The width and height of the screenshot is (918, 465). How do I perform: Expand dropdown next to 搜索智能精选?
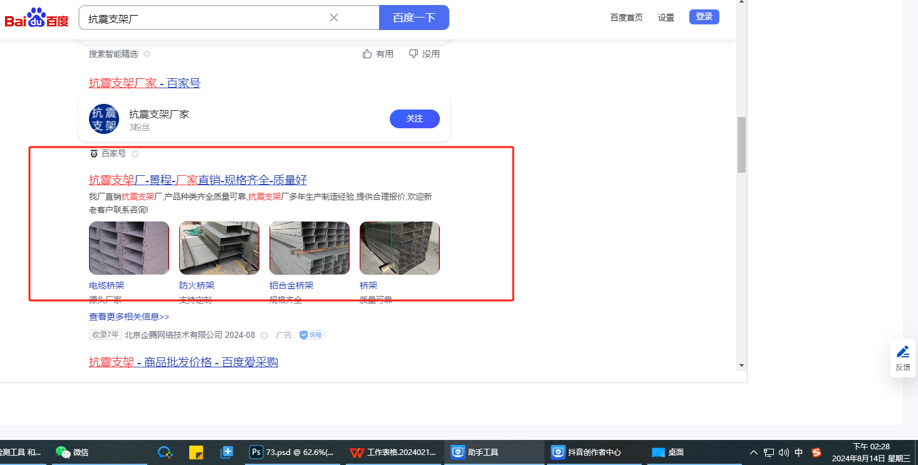(x=147, y=54)
